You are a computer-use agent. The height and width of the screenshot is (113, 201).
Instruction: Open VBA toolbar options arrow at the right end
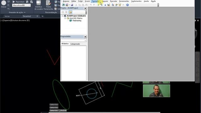[158, 5]
